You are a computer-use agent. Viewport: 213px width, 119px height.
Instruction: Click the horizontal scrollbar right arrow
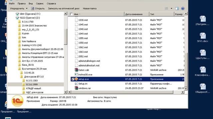tap(182, 92)
